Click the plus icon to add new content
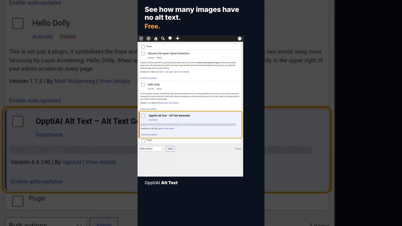402x226 pixels. point(177,39)
